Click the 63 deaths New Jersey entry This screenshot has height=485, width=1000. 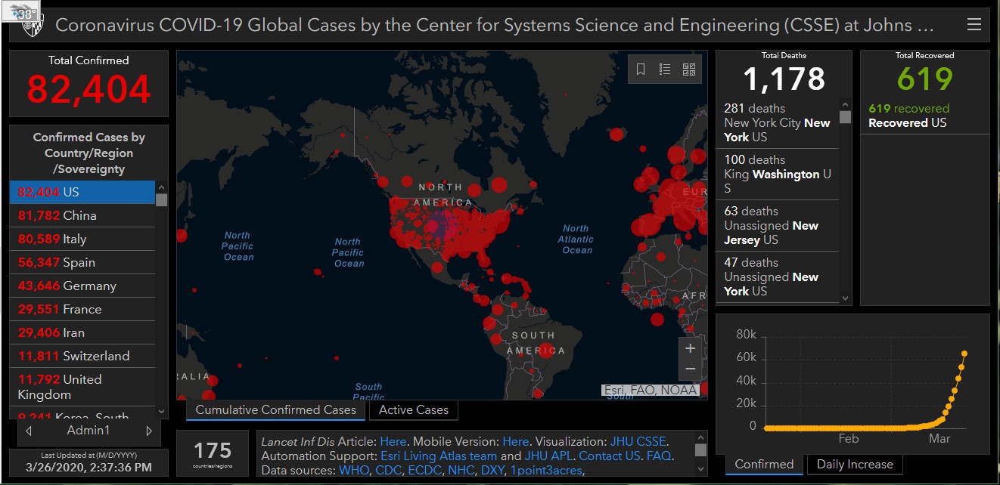(778, 226)
